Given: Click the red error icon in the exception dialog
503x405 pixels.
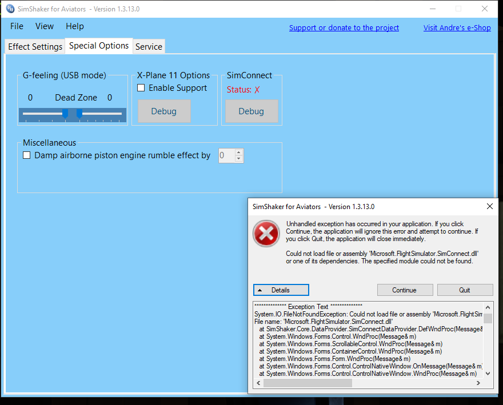Looking at the screenshot, I should click(266, 234).
